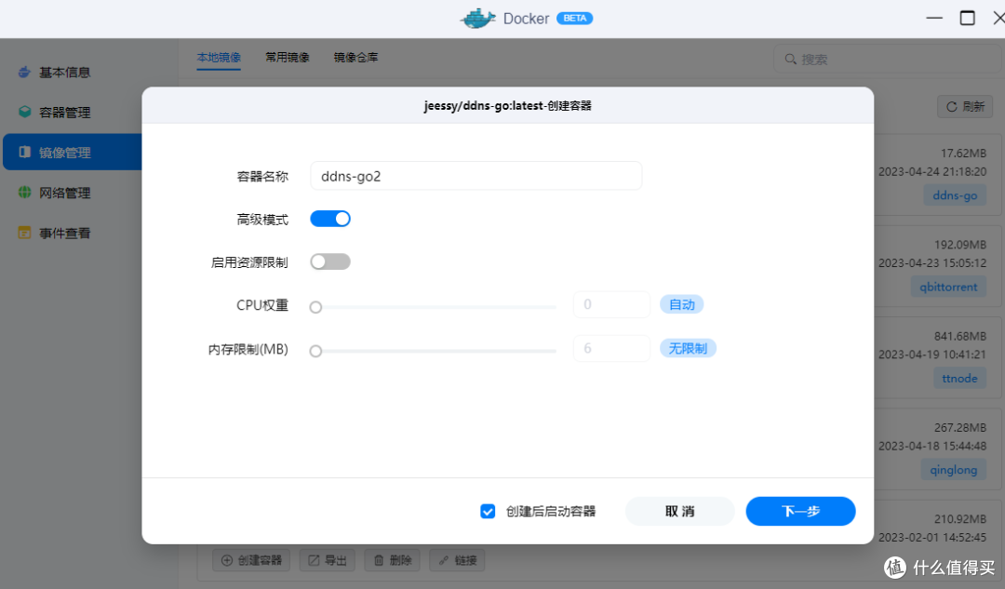
Task: Enable the 启用资源限制 switch
Action: click(x=330, y=261)
